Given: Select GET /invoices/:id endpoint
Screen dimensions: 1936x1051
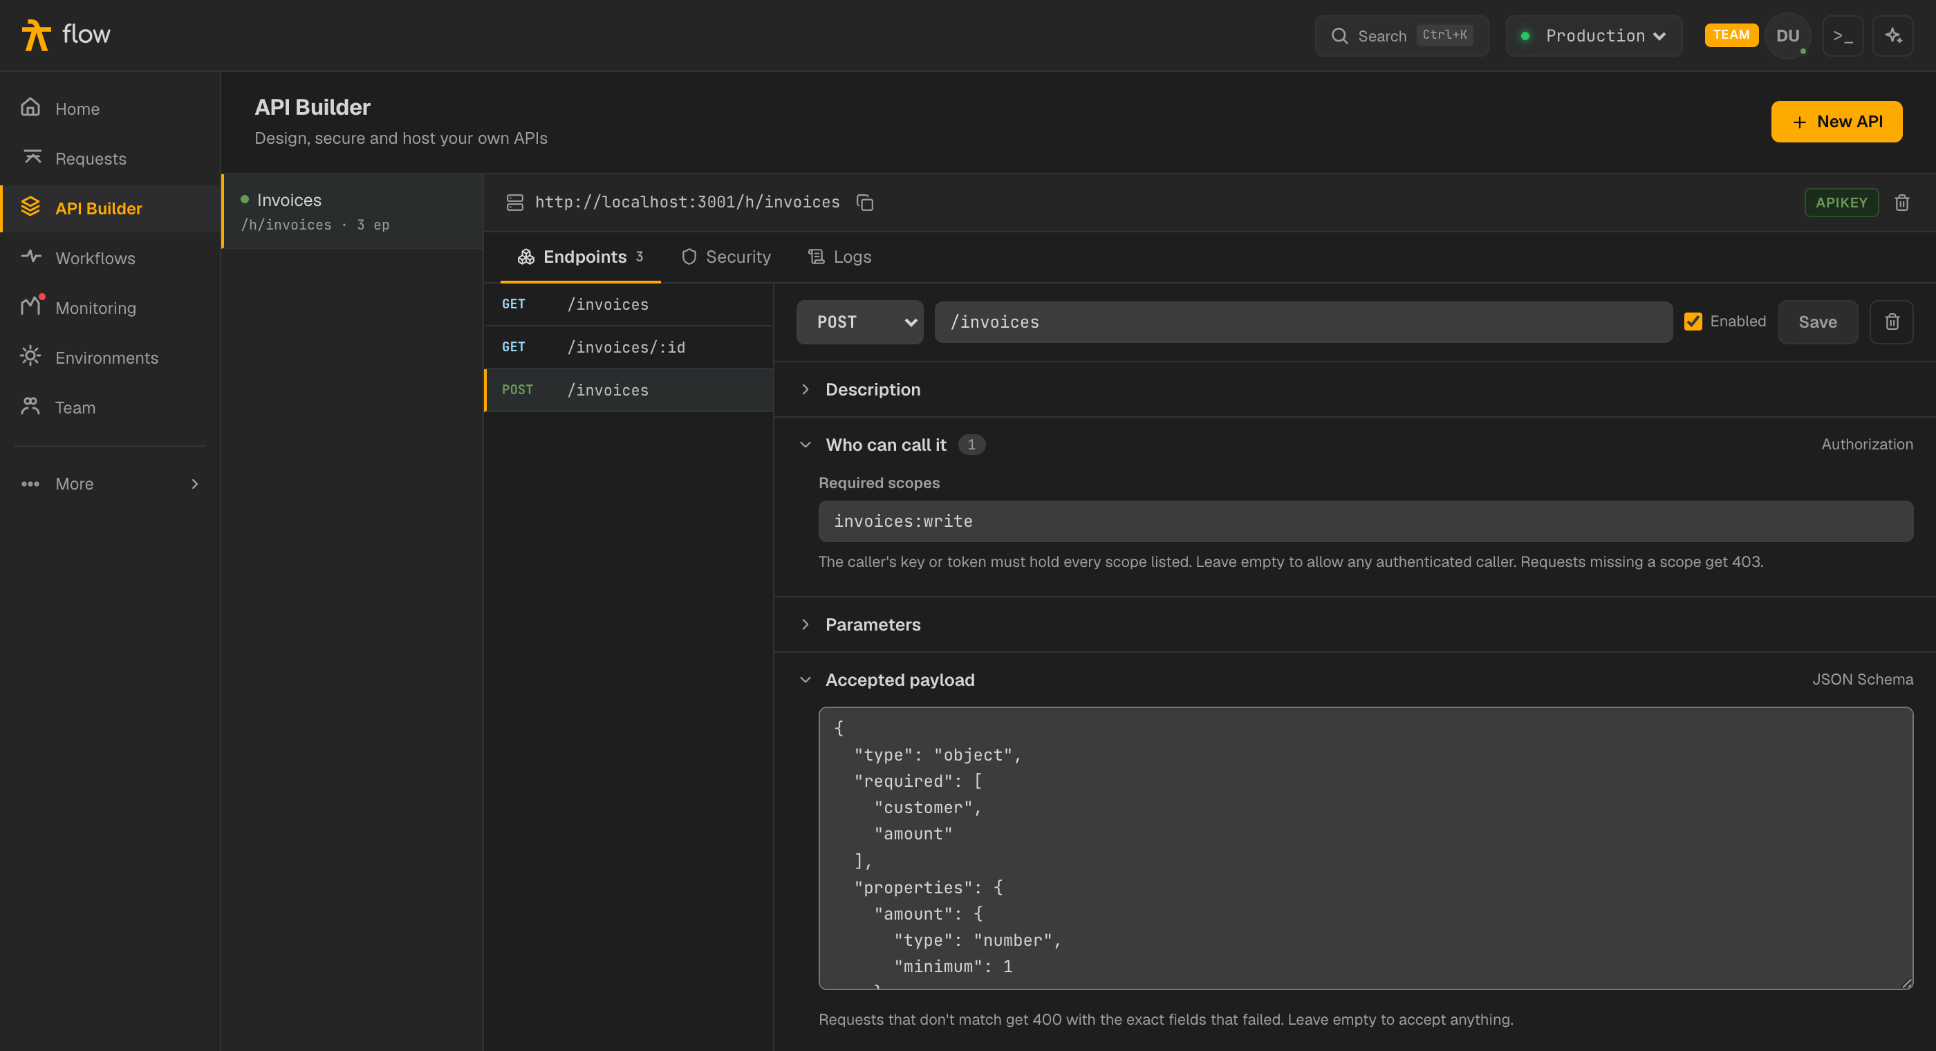Looking at the screenshot, I should point(629,346).
